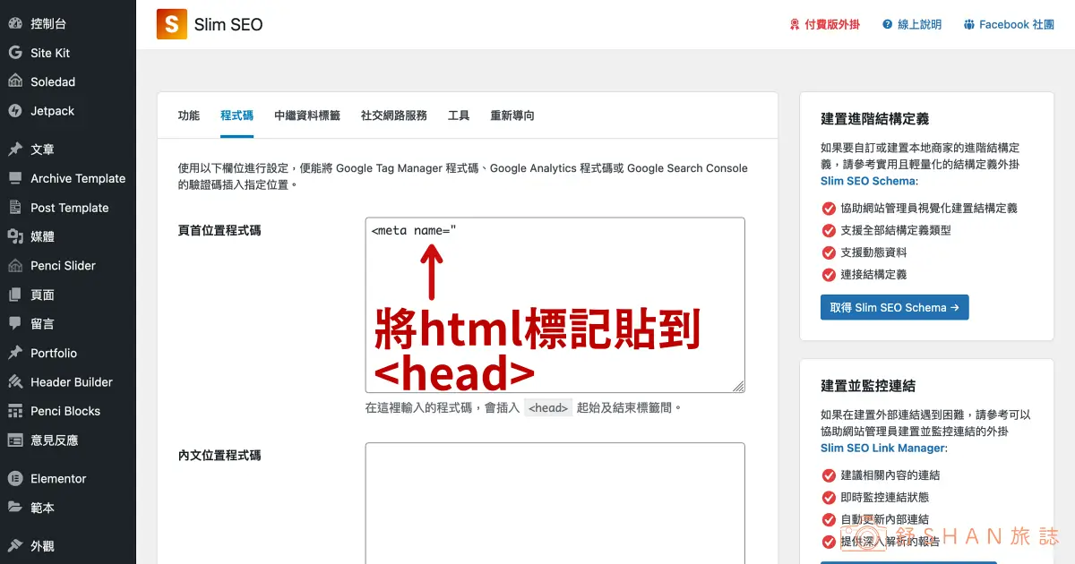Click the 線上說明 question mark icon
The height and width of the screenshot is (564, 1075).
tap(887, 25)
